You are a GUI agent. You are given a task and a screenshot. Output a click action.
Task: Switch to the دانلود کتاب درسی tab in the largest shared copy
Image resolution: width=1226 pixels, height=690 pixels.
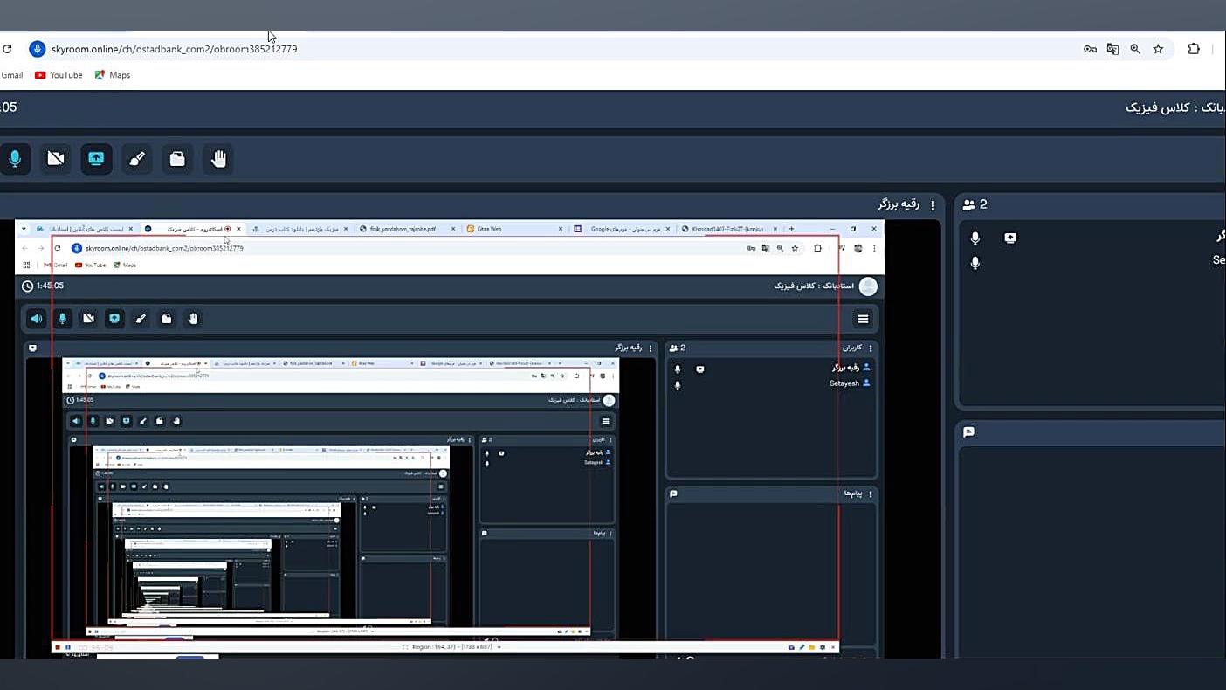300,229
